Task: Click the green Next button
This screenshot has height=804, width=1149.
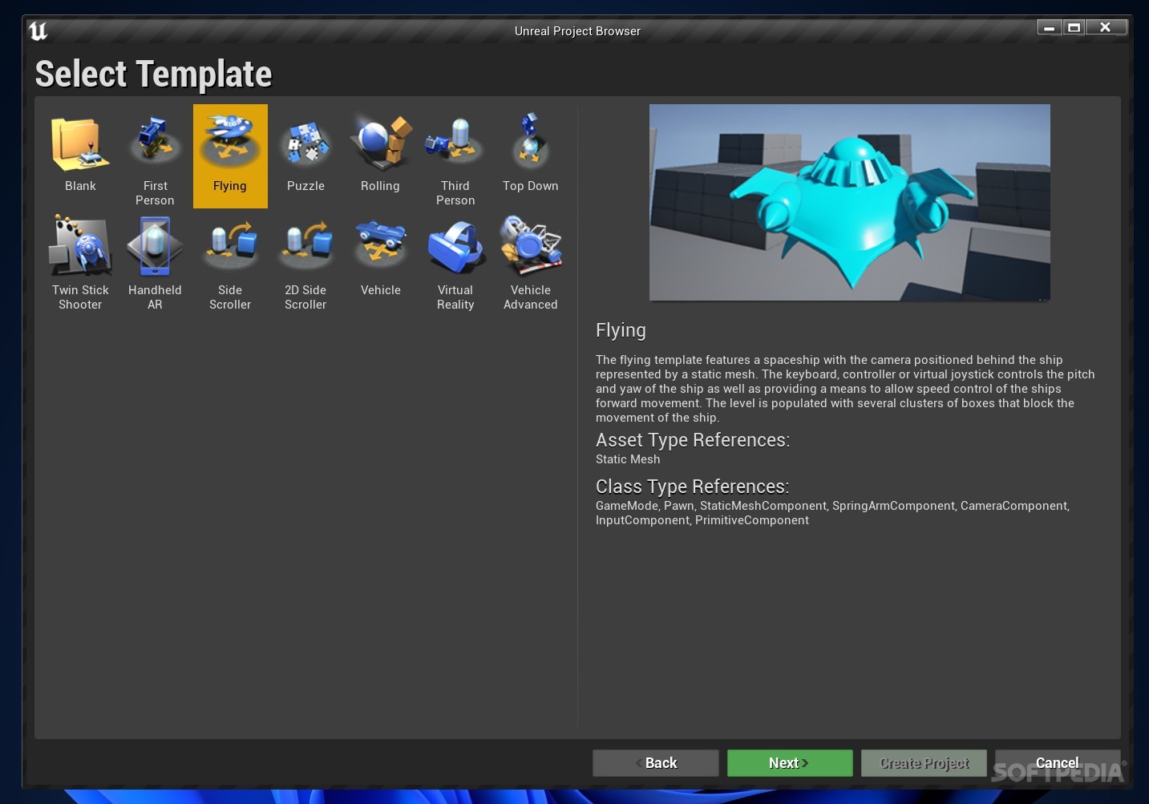Action: (790, 763)
